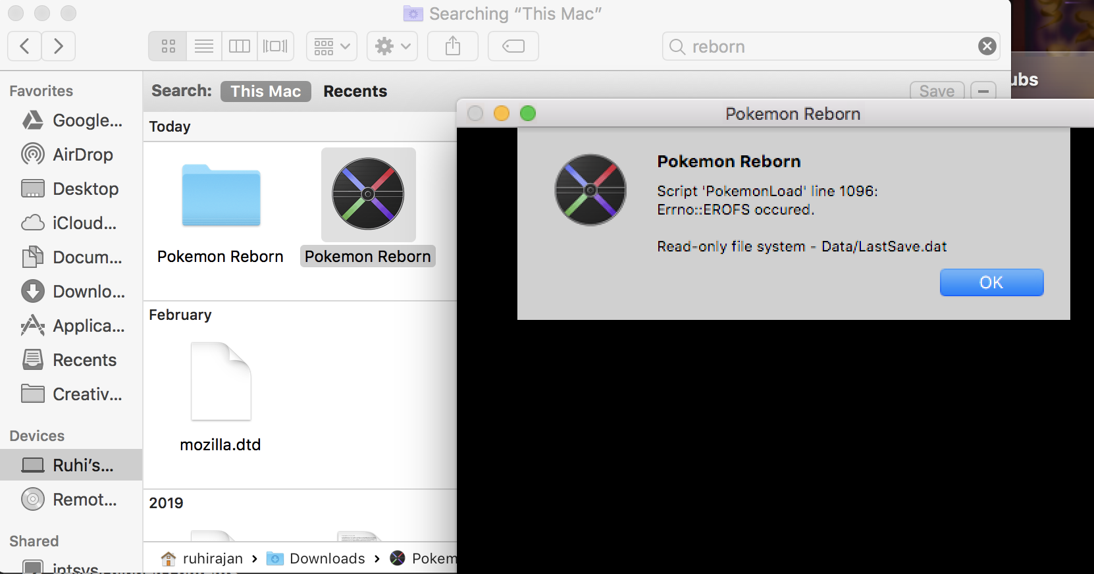Save the current search
The image size is (1094, 574).
[x=937, y=91]
